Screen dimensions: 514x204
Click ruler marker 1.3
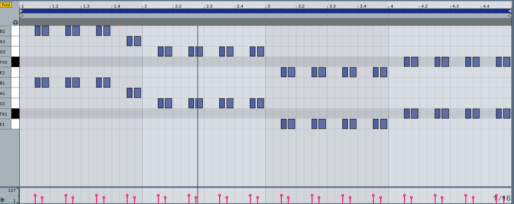[86, 6]
